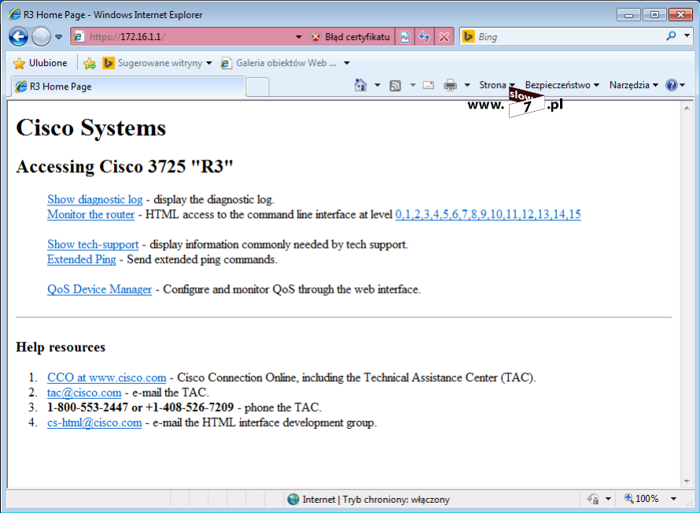Expand the feeds dropdown arrow
Viewport: 700px width, 513px height.
click(413, 85)
